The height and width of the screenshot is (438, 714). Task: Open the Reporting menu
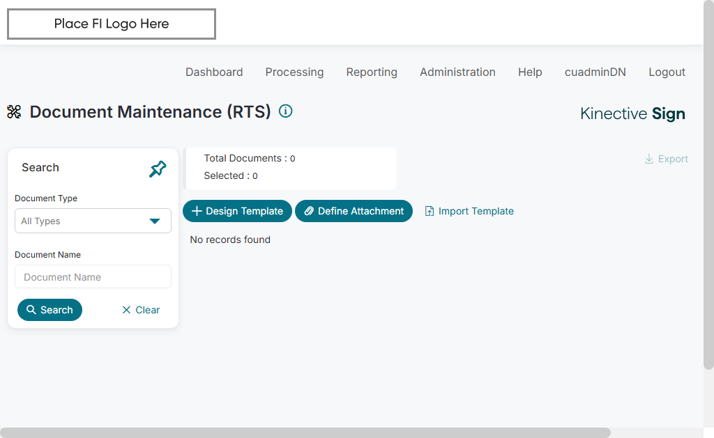tap(372, 72)
